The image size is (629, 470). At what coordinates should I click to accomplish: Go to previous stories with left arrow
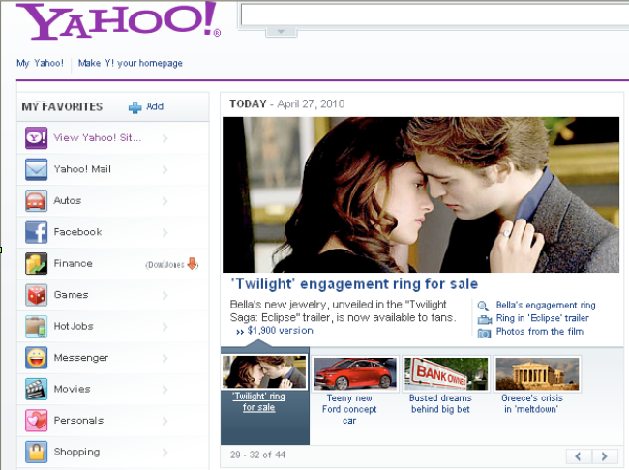[x=579, y=456]
